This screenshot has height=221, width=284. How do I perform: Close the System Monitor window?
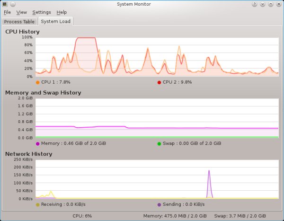[279, 4]
